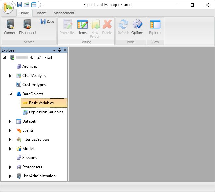Open the Sessions tree item
The width and height of the screenshot is (215, 192).
pos(29,158)
